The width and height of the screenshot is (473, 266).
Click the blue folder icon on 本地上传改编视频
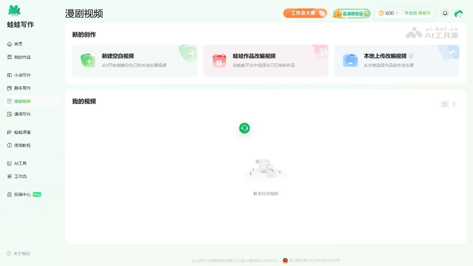[x=350, y=60]
